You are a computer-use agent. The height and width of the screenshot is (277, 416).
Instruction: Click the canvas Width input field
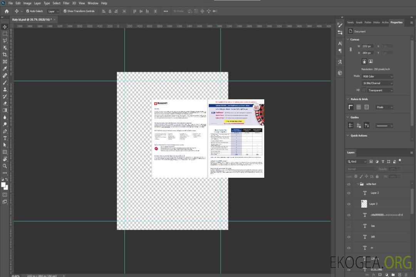[367, 46]
